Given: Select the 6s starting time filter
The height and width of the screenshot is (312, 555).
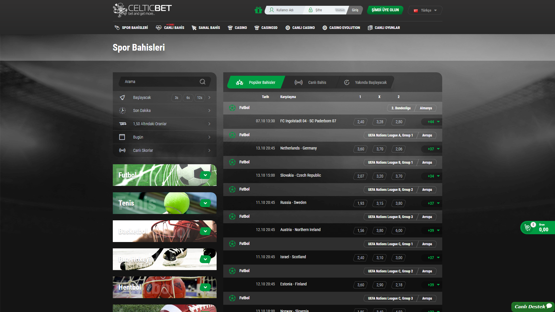Looking at the screenshot, I should (188, 98).
